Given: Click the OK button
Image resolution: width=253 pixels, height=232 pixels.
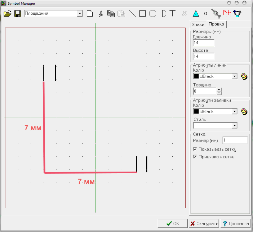Looking at the screenshot, I should (172, 223).
